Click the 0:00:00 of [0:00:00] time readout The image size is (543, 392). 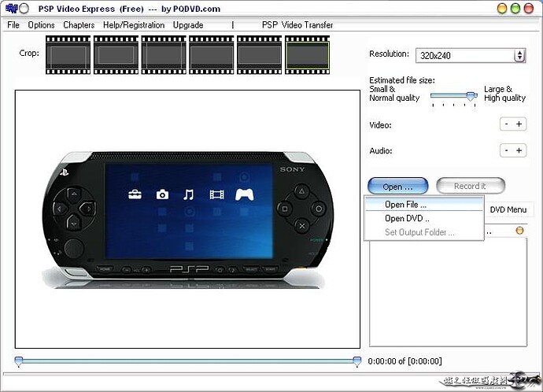point(404,361)
